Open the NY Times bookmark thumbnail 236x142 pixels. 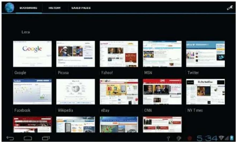pyautogui.click(x=205, y=92)
